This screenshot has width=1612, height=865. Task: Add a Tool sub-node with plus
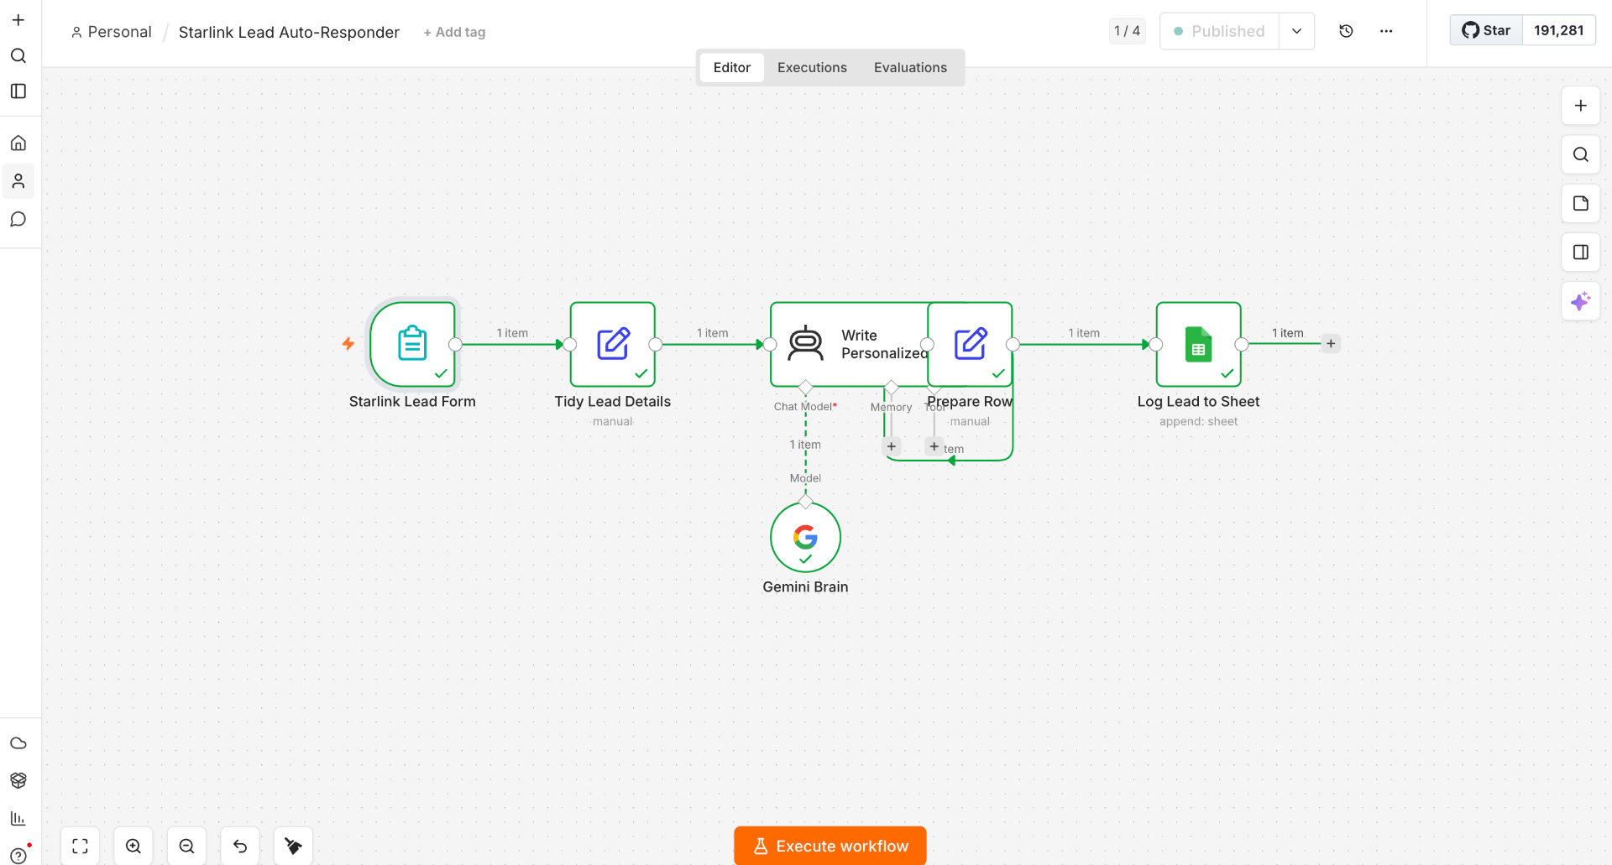(x=934, y=446)
